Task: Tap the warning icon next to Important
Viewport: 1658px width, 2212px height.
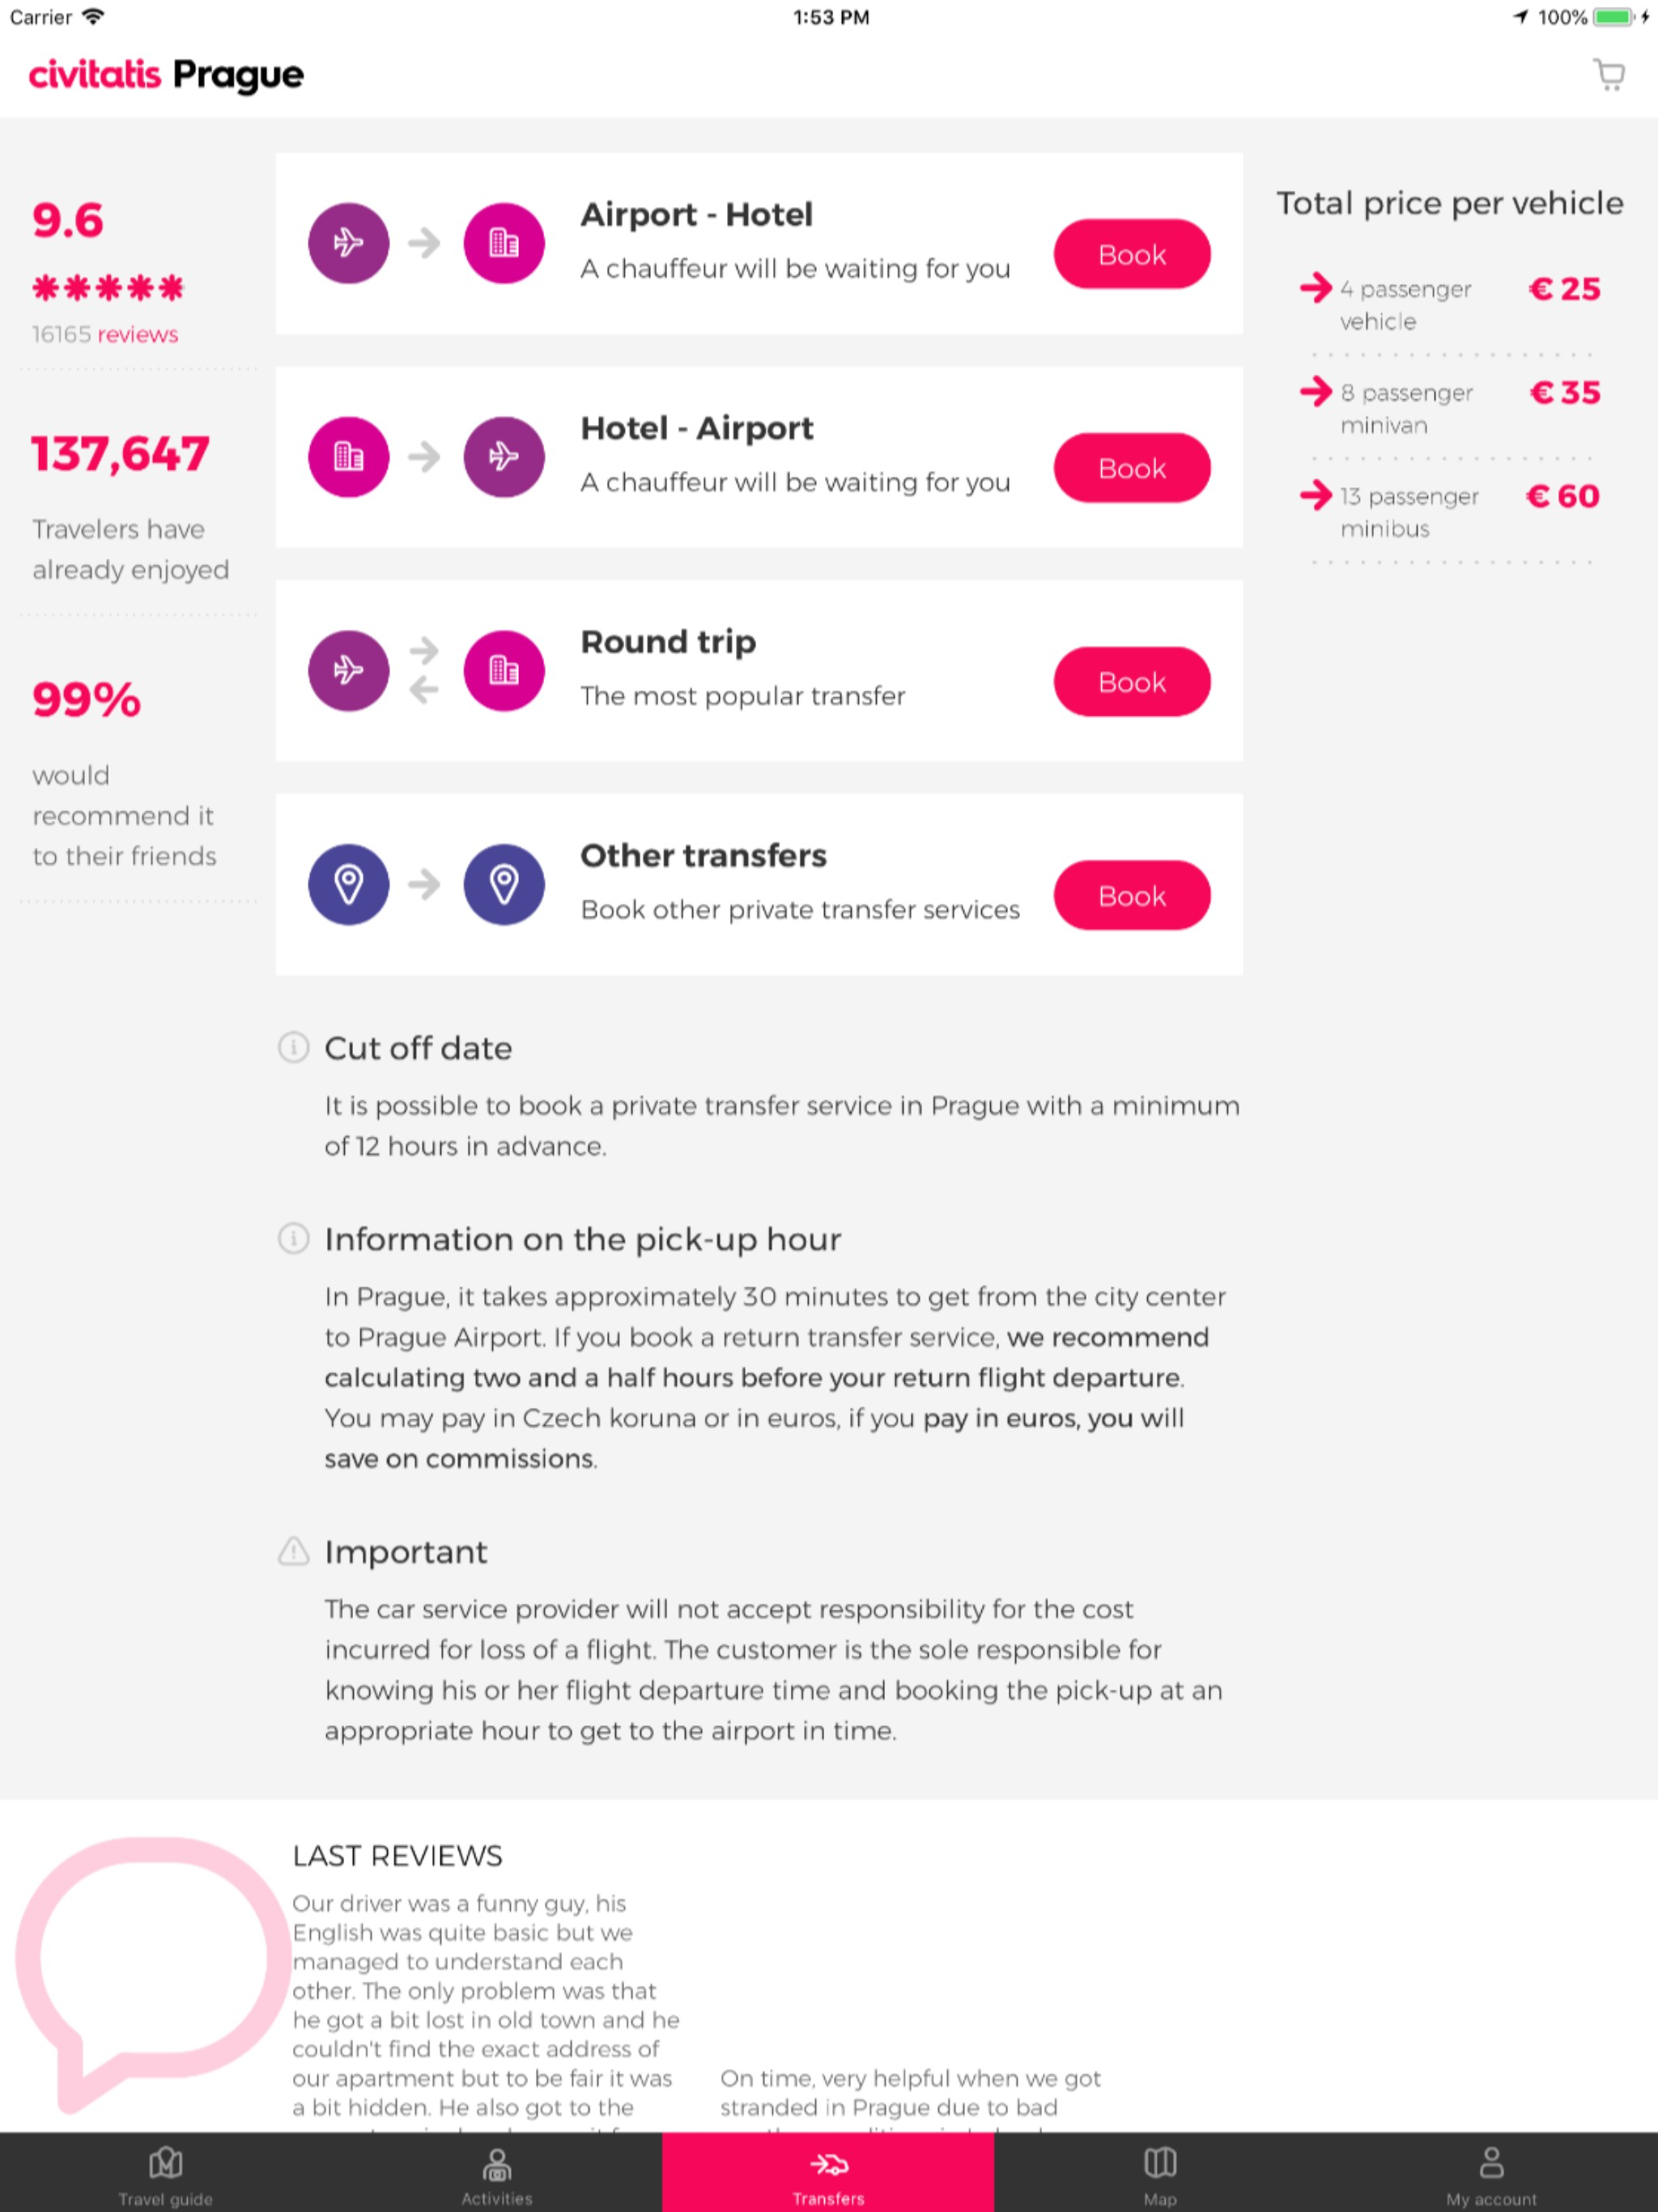Action: [292, 1551]
